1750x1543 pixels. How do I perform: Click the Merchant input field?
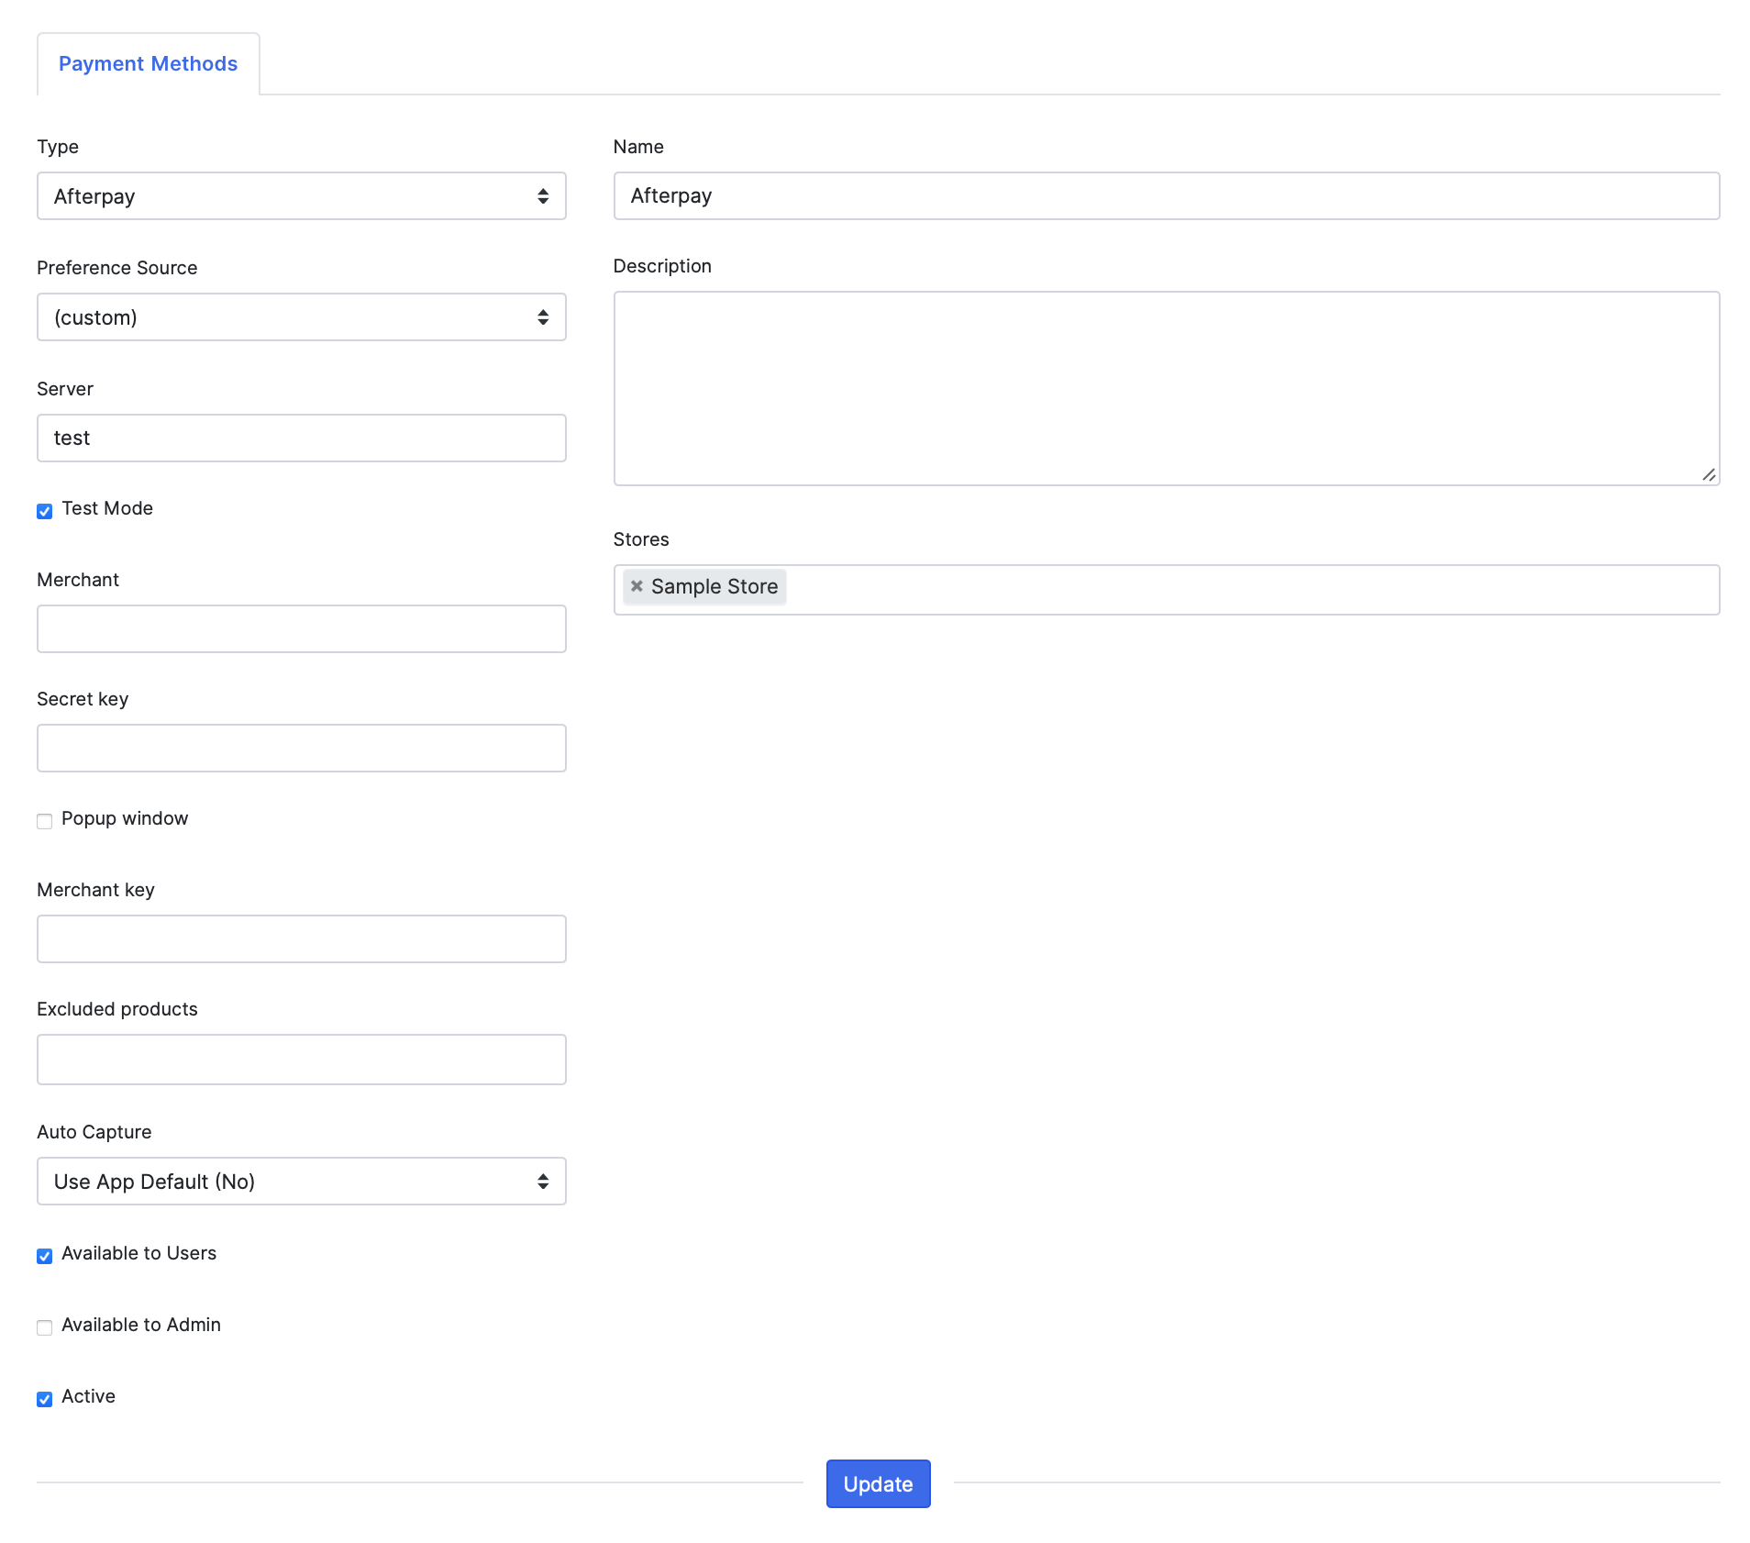(x=301, y=629)
